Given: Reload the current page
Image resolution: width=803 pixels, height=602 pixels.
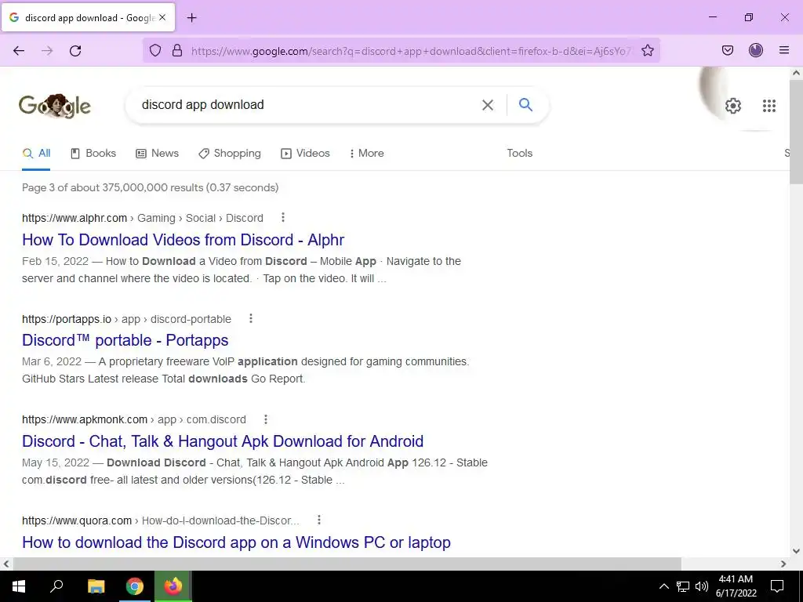Looking at the screenshot, I should (x=75, y=51).
